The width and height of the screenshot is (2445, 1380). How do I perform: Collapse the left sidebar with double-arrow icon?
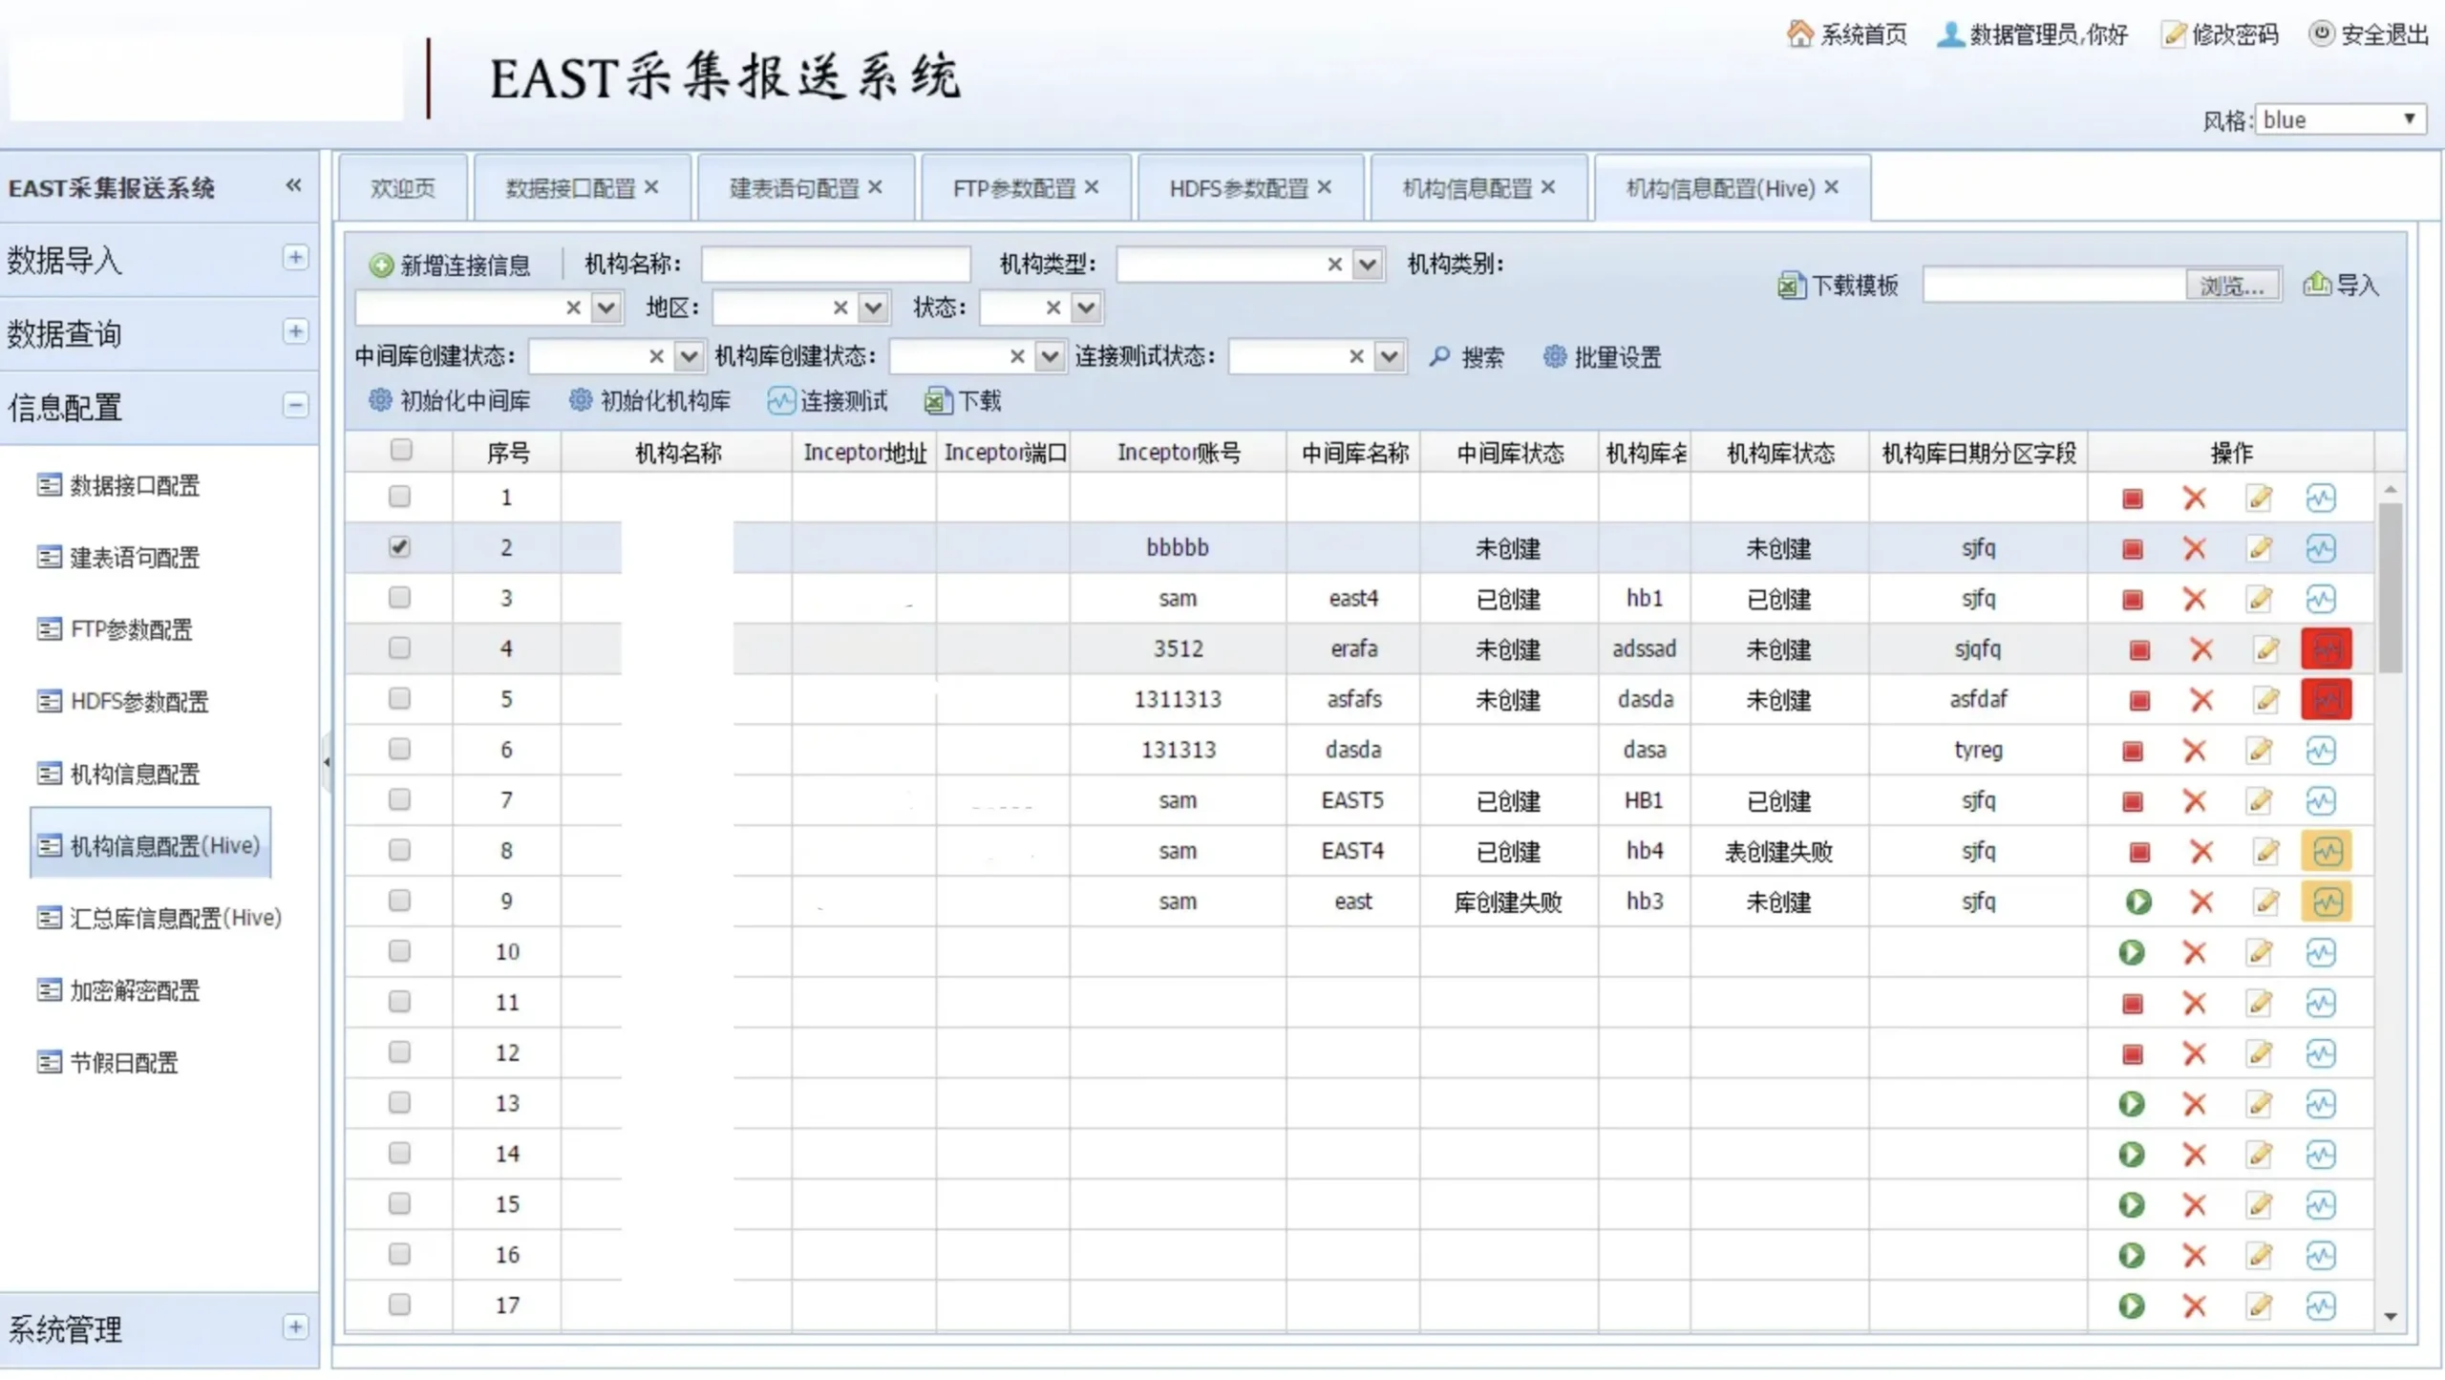tap(293, 185)
